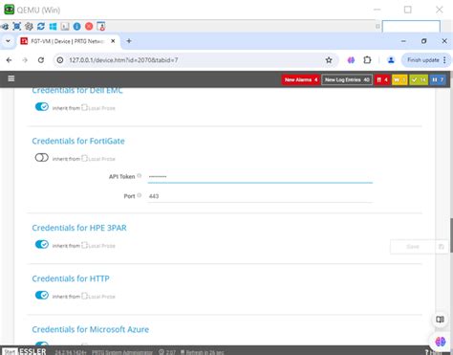Go back to the previous page
The width and height of the screenshot is (453, 355).
(x=9, y=60)
